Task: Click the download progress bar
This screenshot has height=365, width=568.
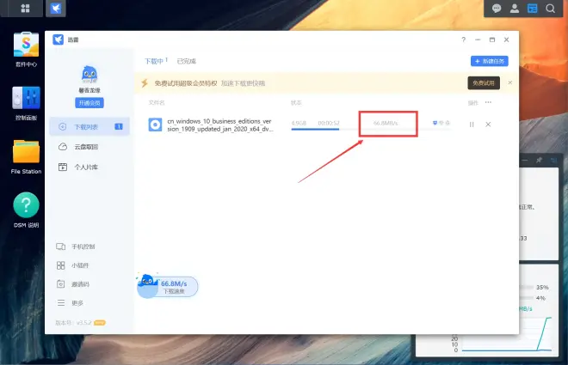Action: tap(371, 129)
